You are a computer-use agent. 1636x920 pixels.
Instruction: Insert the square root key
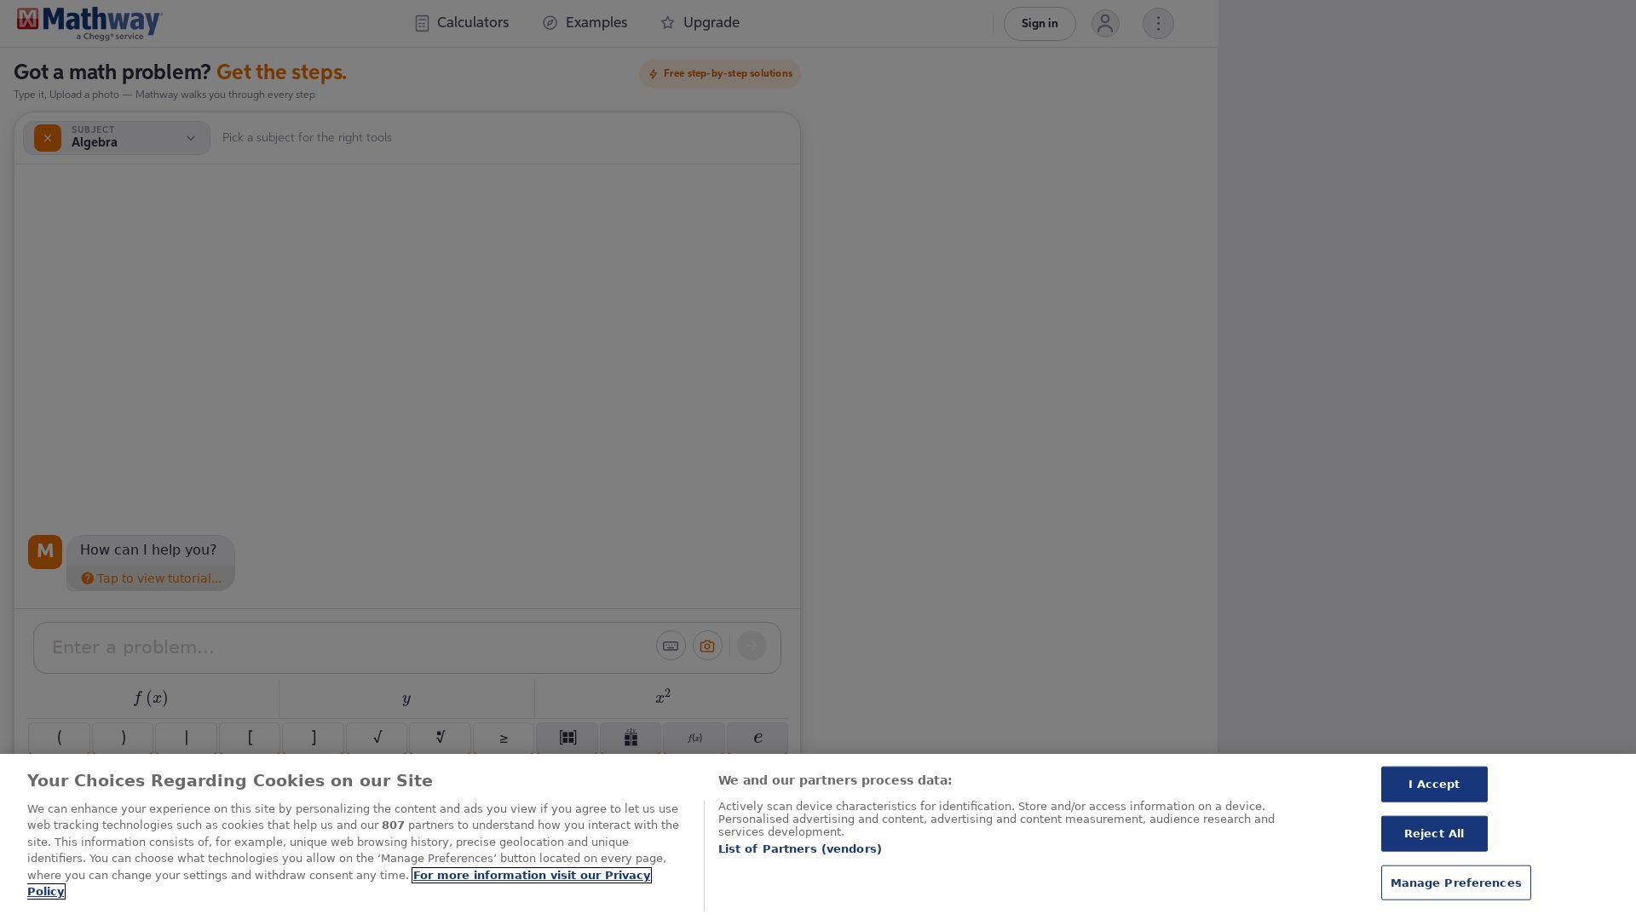pyautogui.click(x=377, y=738)
